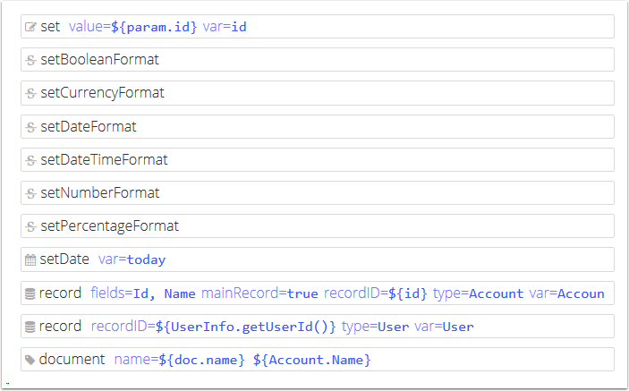Click the database icon on Account record row

[x=30, y=293]
